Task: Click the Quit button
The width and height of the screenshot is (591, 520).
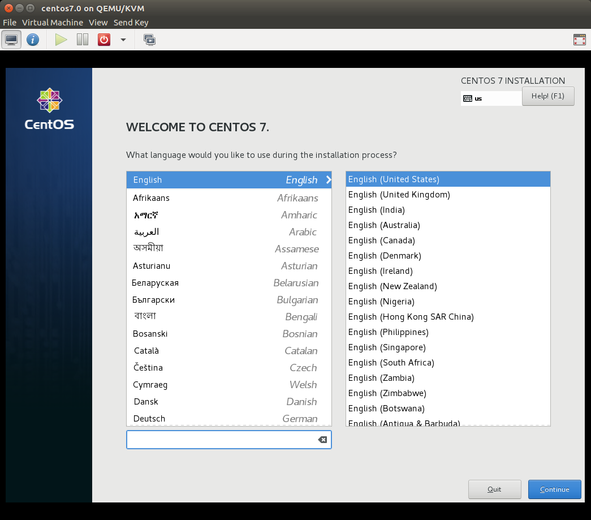Action: point(494,489)
